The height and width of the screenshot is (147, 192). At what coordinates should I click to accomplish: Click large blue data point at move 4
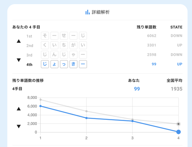[x=179, y=132]
